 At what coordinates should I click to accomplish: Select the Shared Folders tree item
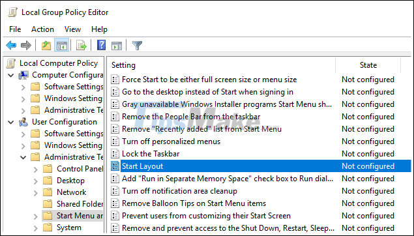coord(80,204)
